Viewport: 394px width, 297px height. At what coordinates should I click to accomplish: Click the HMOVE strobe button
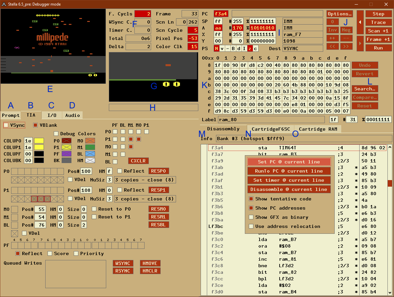tap(150, 263)
